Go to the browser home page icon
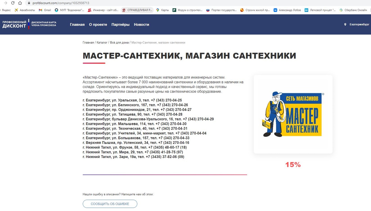 (x=20, y=3)
